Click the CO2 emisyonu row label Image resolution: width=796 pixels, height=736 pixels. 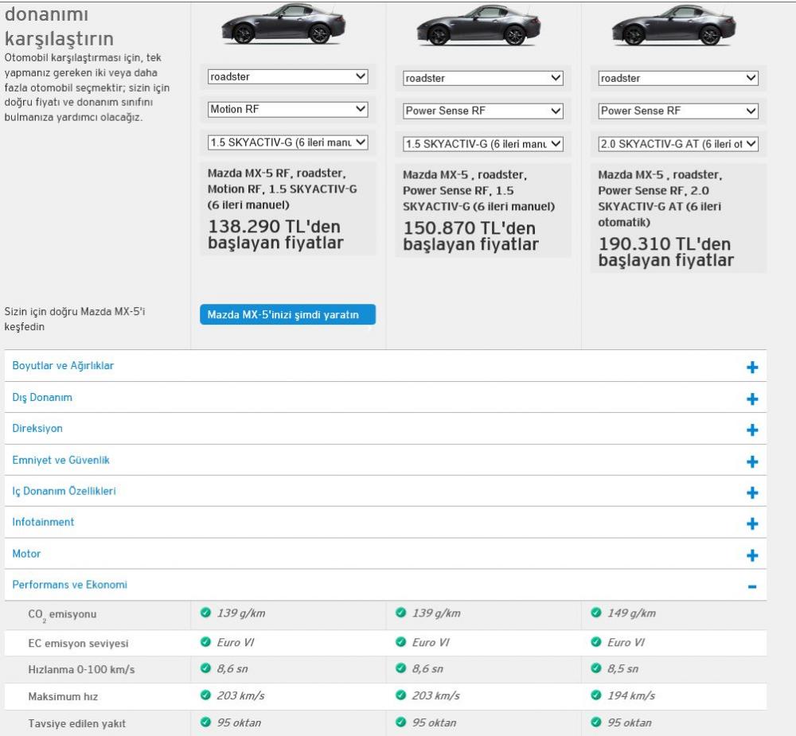tap(62, 615)
